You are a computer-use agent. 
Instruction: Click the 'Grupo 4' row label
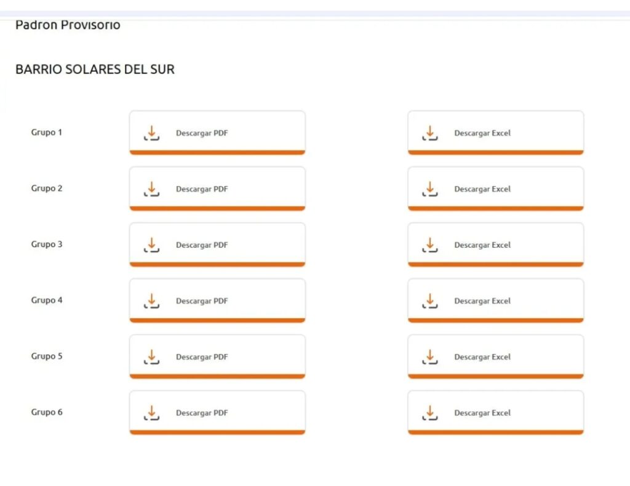click(47, 300)
